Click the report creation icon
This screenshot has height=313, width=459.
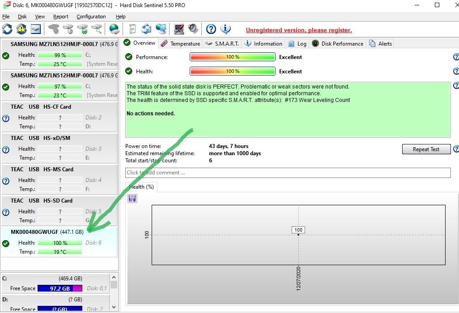pos(132,29)
